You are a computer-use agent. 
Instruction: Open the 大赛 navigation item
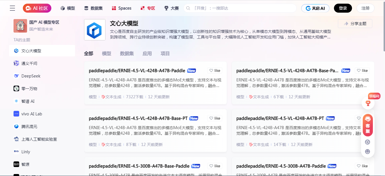tap(171, 8)
